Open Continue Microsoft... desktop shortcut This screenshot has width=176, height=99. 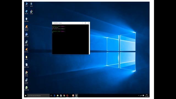point(26,43)
